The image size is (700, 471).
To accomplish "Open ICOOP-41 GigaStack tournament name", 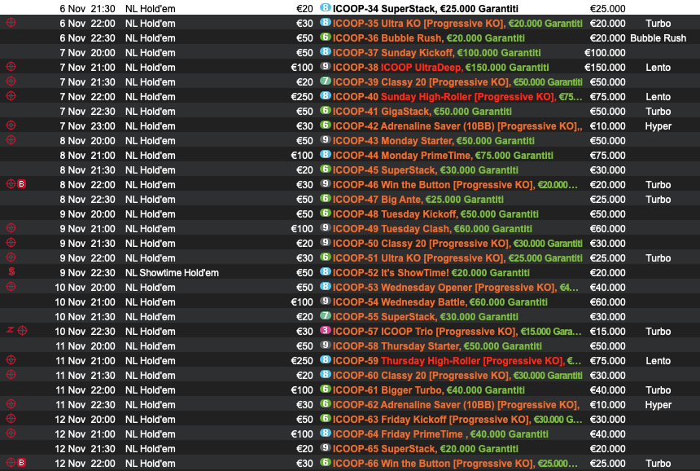I will click(x=422, y=112).
